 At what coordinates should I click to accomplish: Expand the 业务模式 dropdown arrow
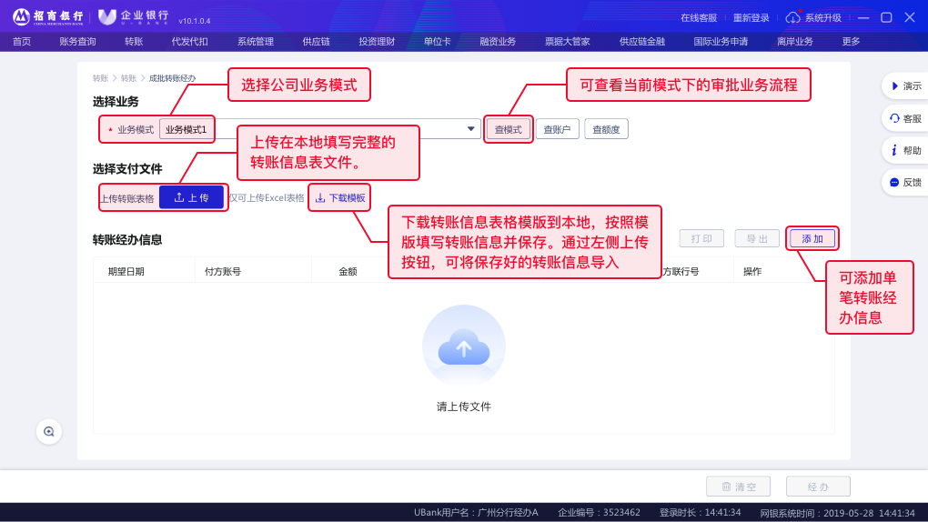pyautogui.click(x=471, y=128)
